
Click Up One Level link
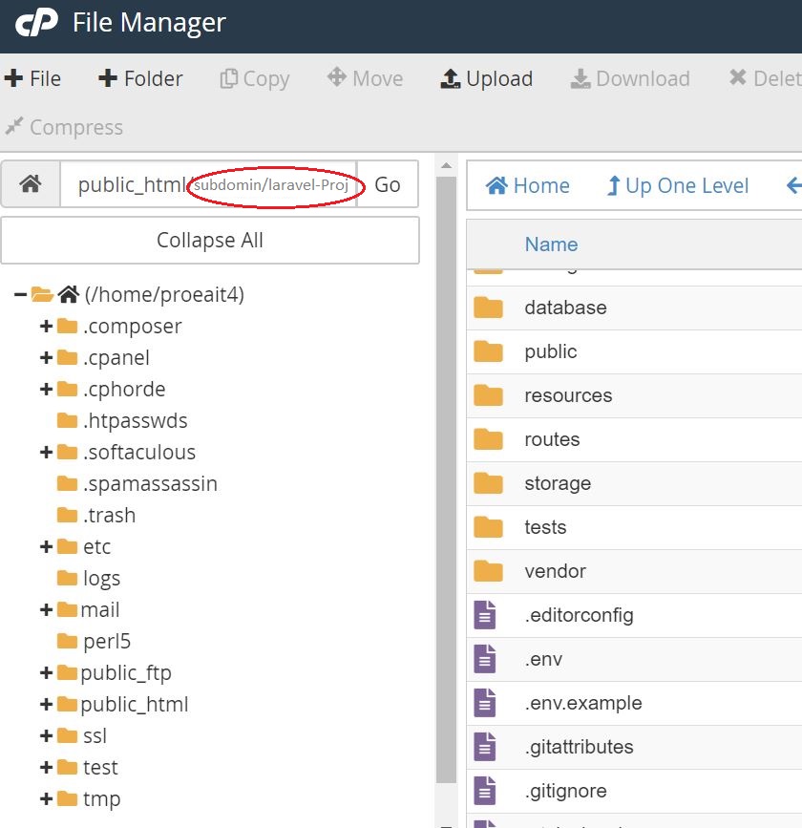point(678,186)
